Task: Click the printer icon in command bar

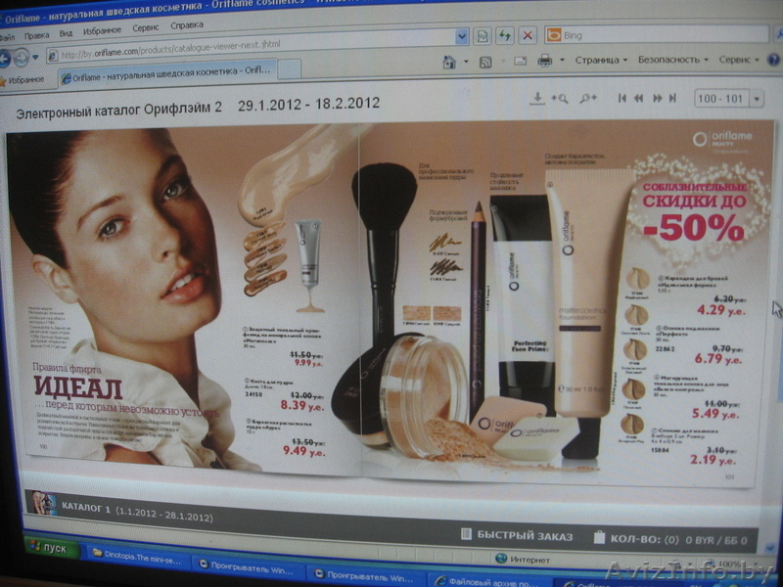Action: pyautogui.click(x=544, y=61)
